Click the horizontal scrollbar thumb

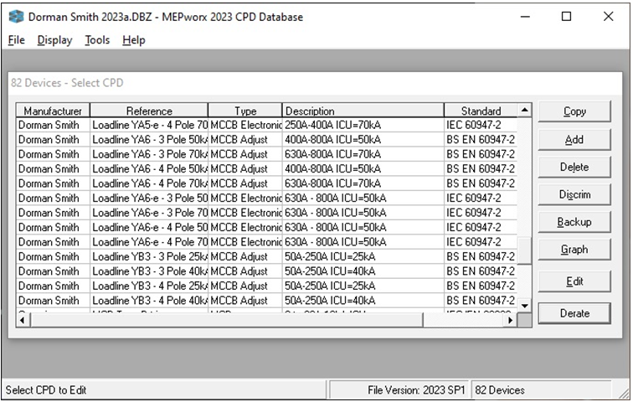click(226, 320)
